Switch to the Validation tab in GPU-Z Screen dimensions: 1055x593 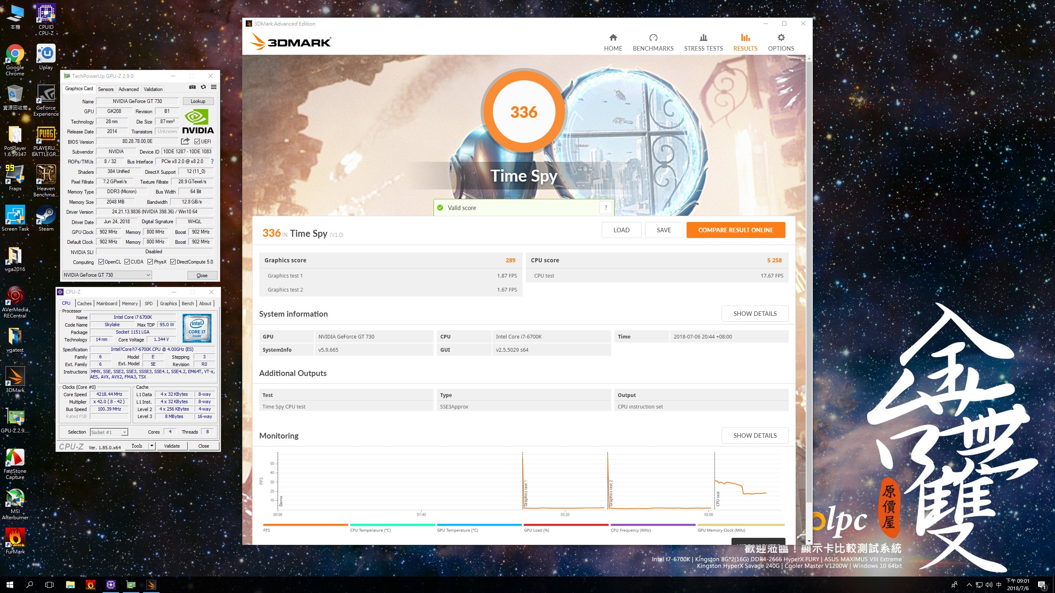(x=153, y=89)
